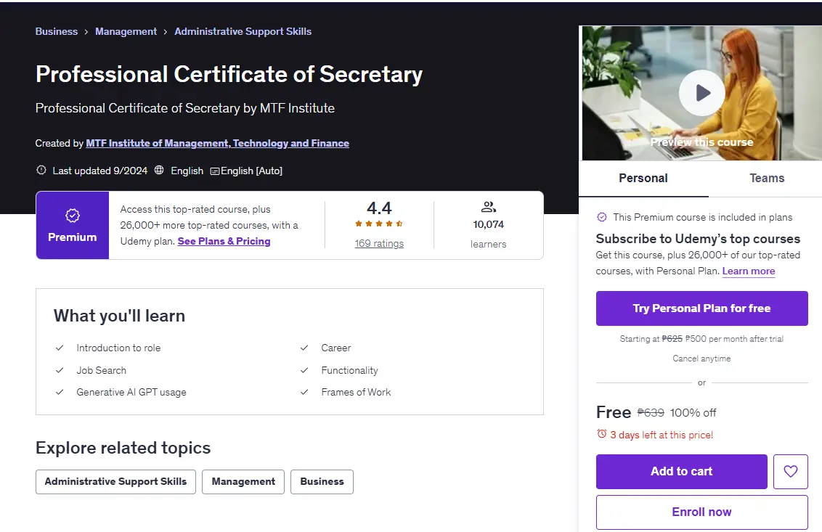Click the alarm clock icon beside days left
This screenshot has width=822, height=532.
tap(601, 434)
